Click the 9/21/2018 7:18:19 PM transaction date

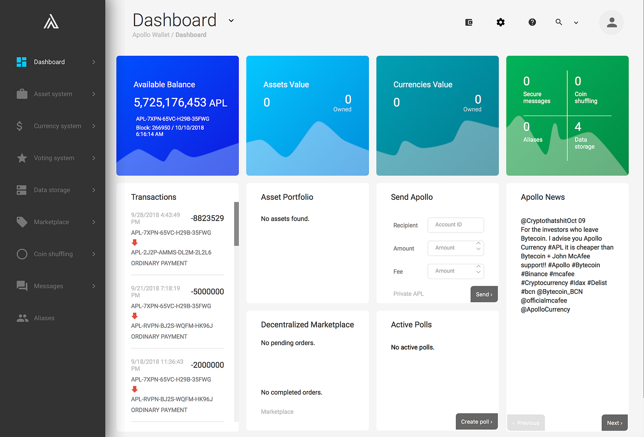[x=155, y=292]
